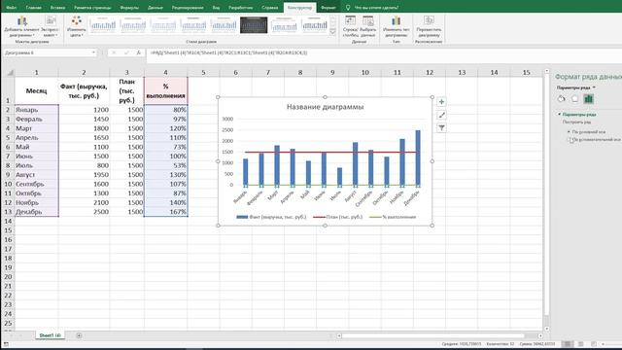Open Effects pentagon icon in format pane
The width and height of the screenshot is (622, 350).
click(574, 99)
